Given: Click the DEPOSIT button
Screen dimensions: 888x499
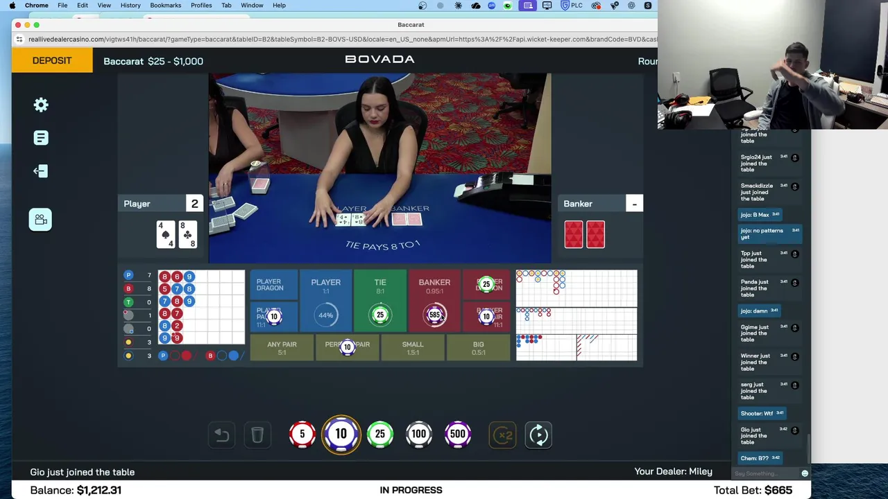Looking at the screenshot, I should (x=52, y=60).
